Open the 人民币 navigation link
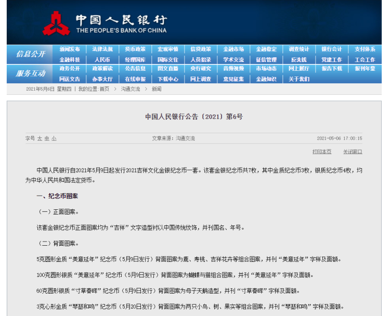The height and width of the screenshot is (316, 390). tap(102, 60)
